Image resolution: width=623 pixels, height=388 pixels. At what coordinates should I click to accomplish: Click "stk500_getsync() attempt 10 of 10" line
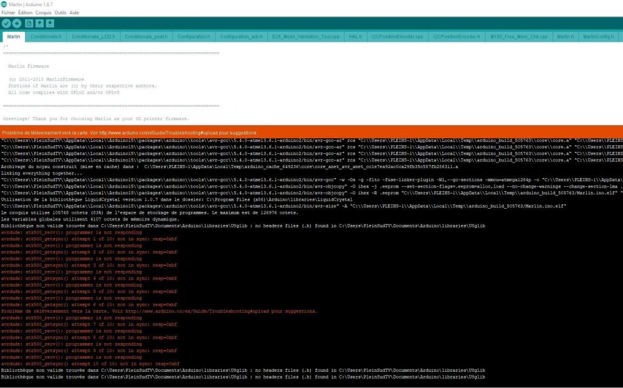(90, 364)
